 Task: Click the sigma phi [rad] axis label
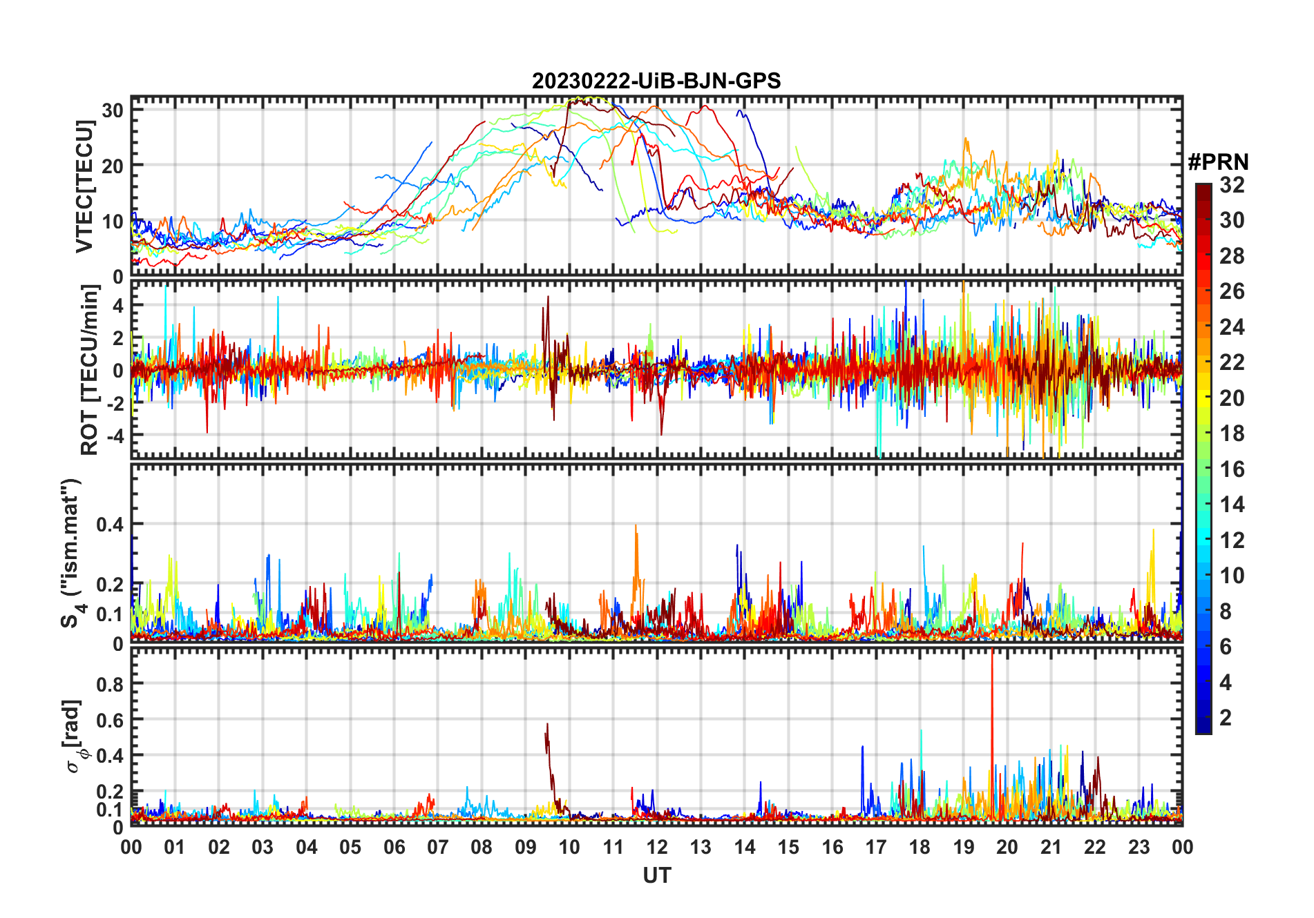[x=75, y=736]
